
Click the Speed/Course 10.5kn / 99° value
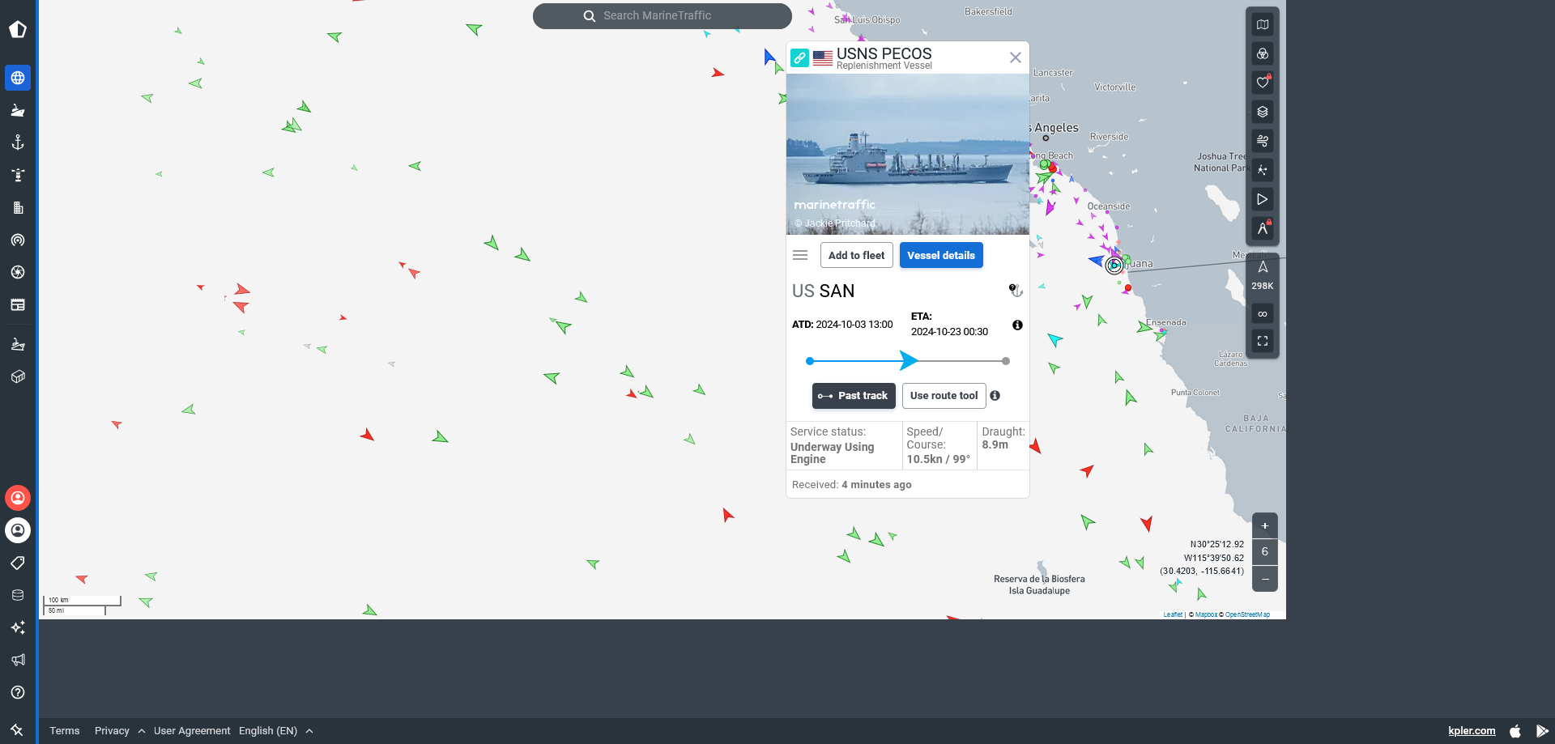click(938, 459)
